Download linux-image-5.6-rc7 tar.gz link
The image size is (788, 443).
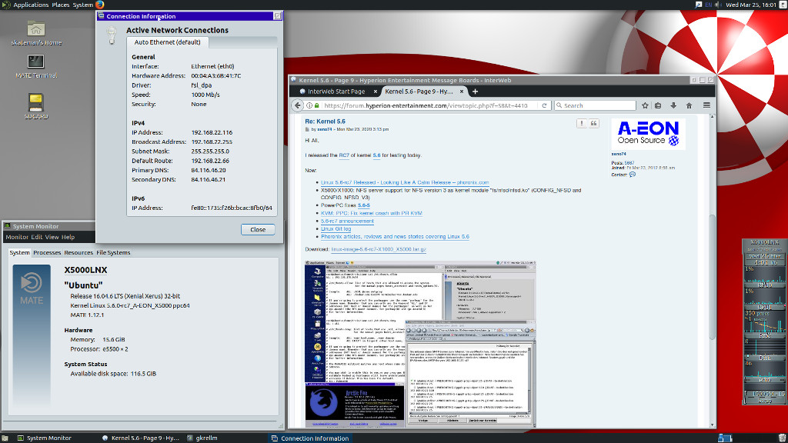tap(379, 249)
